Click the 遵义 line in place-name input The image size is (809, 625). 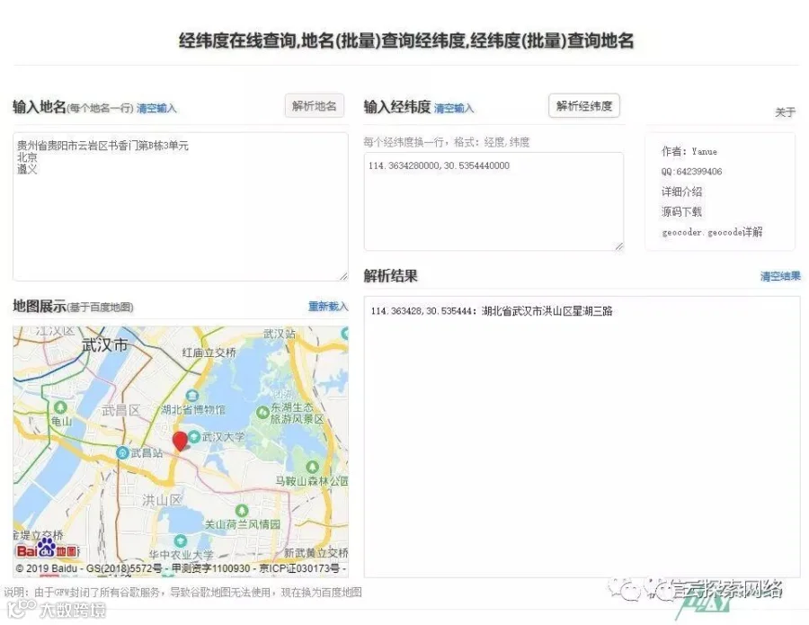[x=27, y=169]
